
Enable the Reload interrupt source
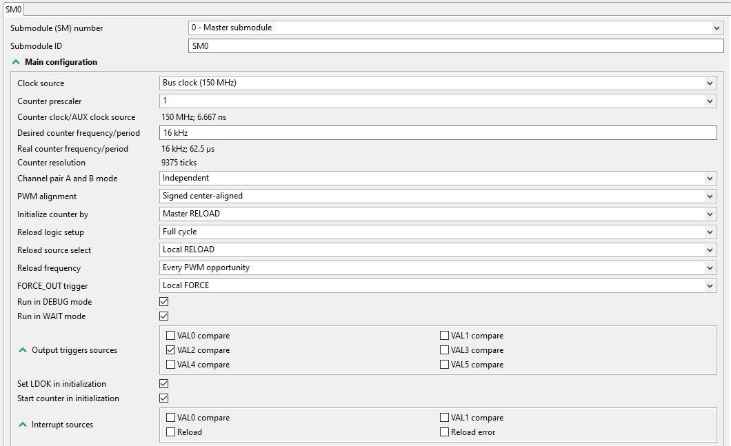(x=171, y=432)
